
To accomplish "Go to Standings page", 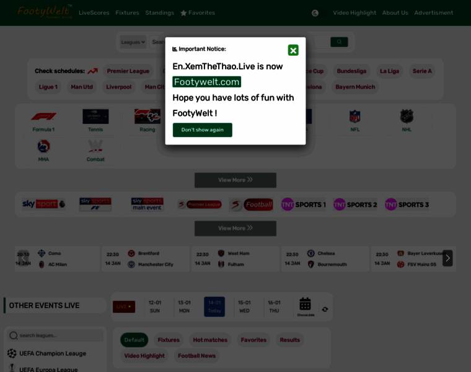I will coord(159,13).
